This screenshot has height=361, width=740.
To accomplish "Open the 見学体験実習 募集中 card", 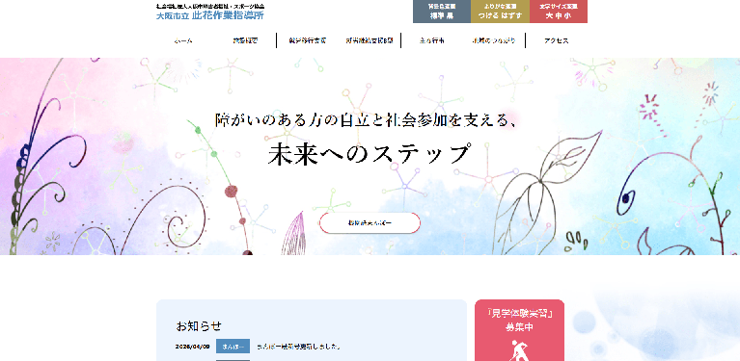I will point(520,330).
